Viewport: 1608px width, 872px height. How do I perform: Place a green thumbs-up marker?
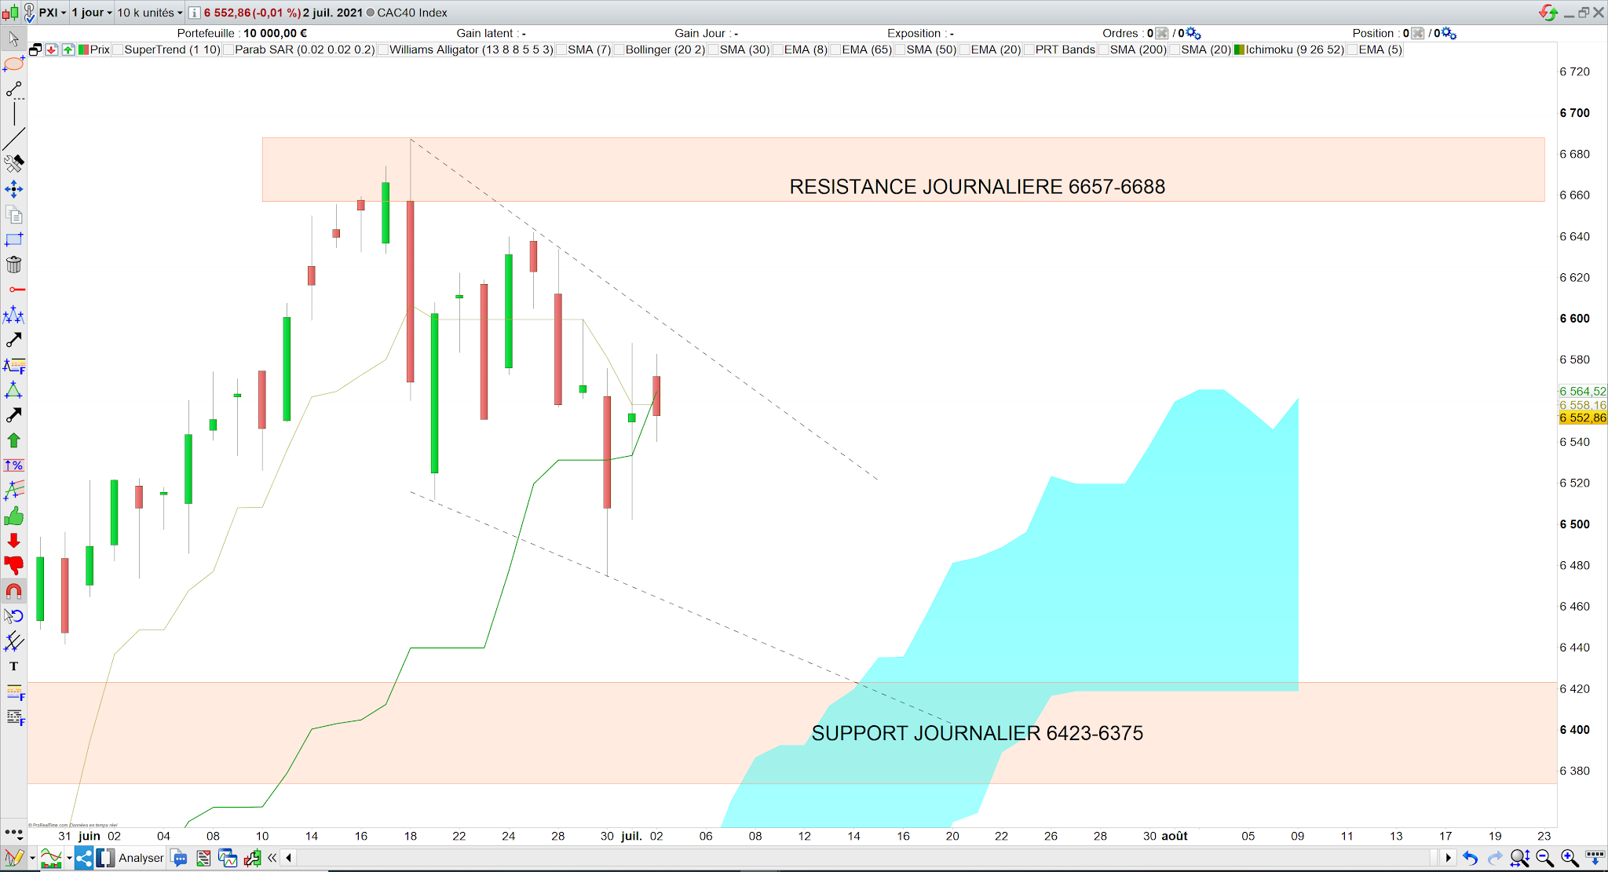pos(13,516)
